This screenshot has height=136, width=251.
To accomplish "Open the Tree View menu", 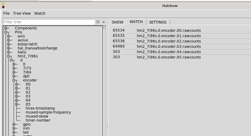I will [22, 13].
